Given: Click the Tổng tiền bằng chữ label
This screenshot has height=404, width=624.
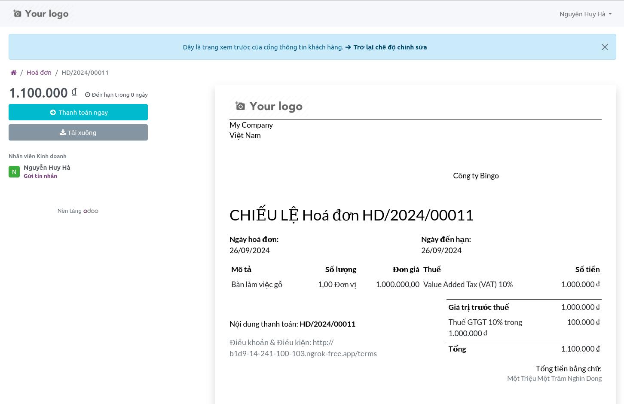Looking at the screenshot, I should tap(569, 369).
